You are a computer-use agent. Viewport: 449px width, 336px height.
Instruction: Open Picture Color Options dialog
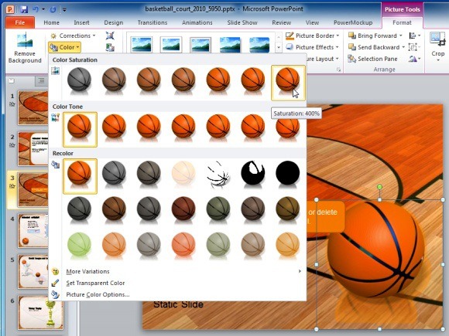pos(98,294)
